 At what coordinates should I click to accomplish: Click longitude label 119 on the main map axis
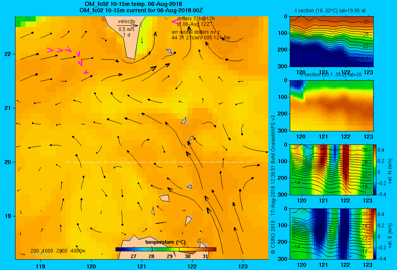pyautogui.click(x=40, y=266)
